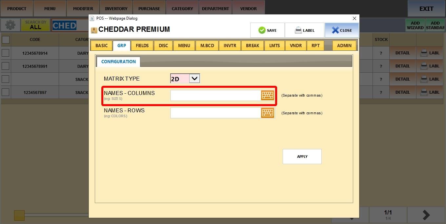Open keyboard icon for Names - Rows
This screenshot has width=446, height=224.
click(268, 113)
